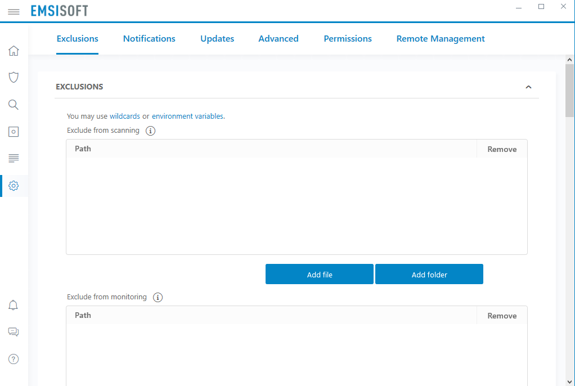
Task: Collapse the EXCLUSIONS section chevron
Action: (528, 87)
